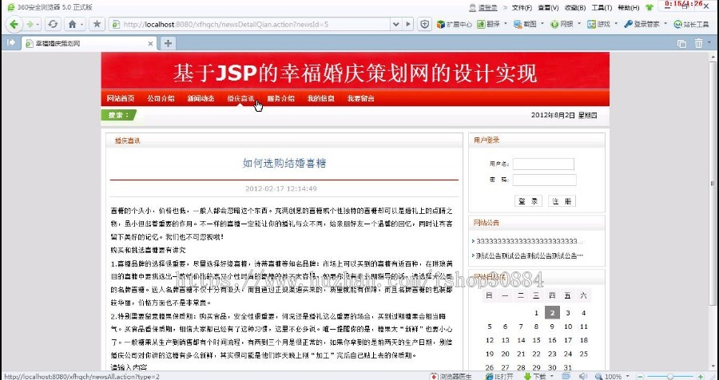
Task: Open 我要留言 nav item
Action: pyautogui.click(x=360, y=98)
